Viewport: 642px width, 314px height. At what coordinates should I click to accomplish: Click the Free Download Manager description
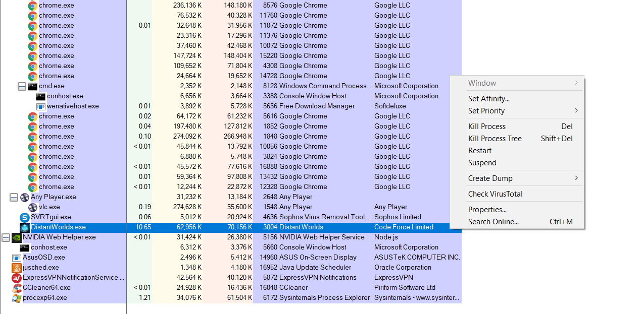coord(317,106)
